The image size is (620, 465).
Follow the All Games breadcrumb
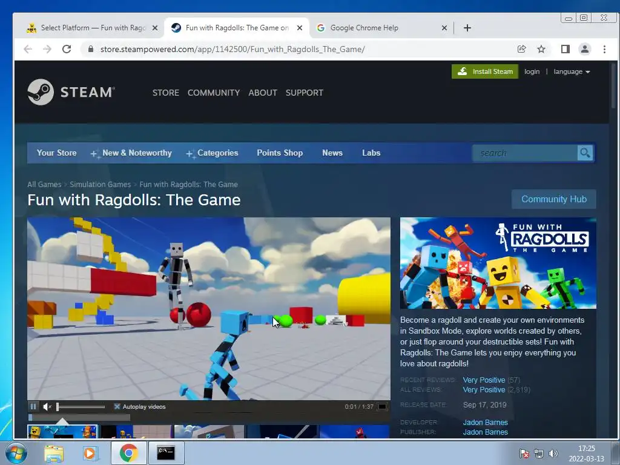pyautogui.click(x=44, y=184)
